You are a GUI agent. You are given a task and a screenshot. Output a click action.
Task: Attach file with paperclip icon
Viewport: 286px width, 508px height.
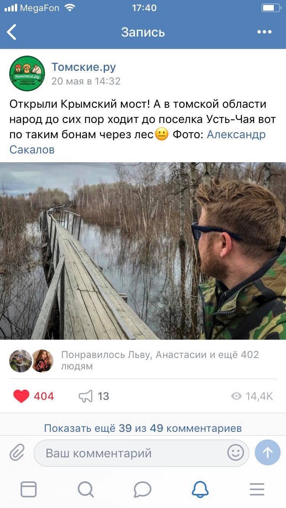pos(17,453)
